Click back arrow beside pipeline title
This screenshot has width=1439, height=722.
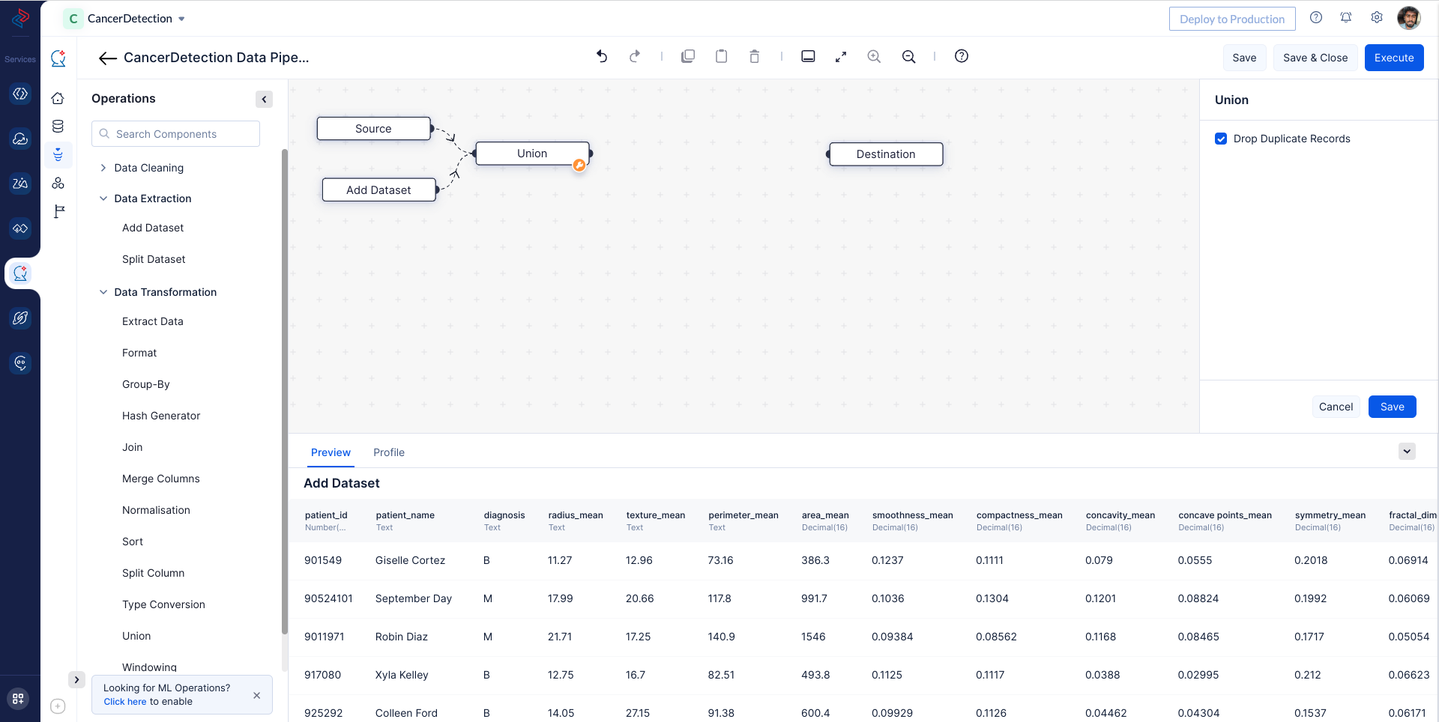click(107, 58)
